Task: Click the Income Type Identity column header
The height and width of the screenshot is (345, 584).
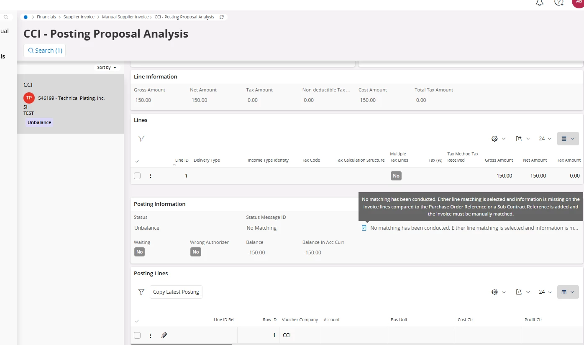Action: point(268,160)
